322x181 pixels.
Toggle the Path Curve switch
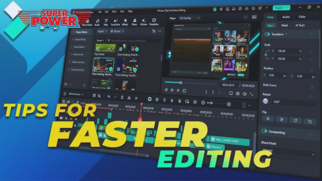pyautogui.click(x=314, y=87)
